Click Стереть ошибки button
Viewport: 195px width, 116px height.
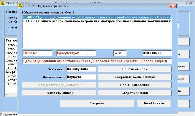(x=135, y=93)
